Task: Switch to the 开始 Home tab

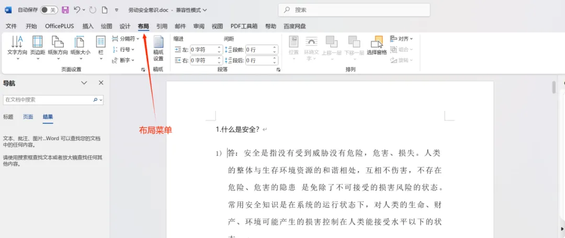Action: [x=31, y=26]
